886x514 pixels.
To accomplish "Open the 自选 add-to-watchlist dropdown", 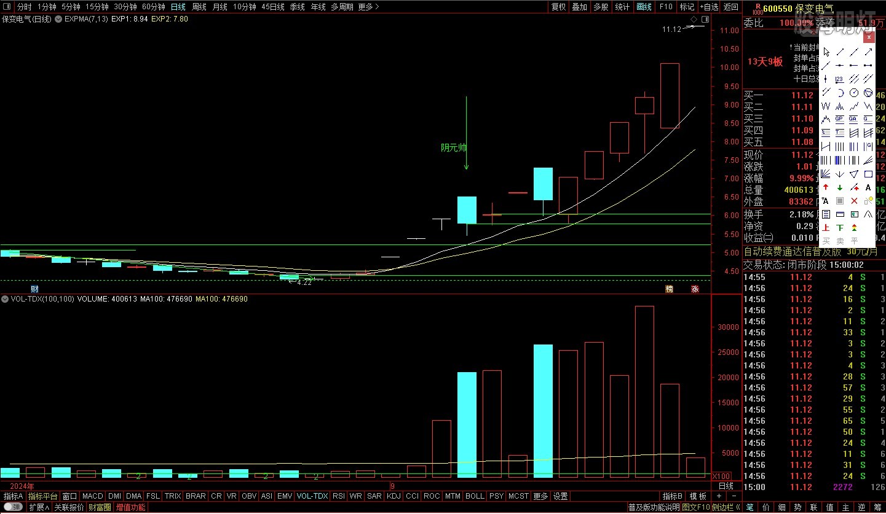I will pyautogui.click(x=708, y=7).
